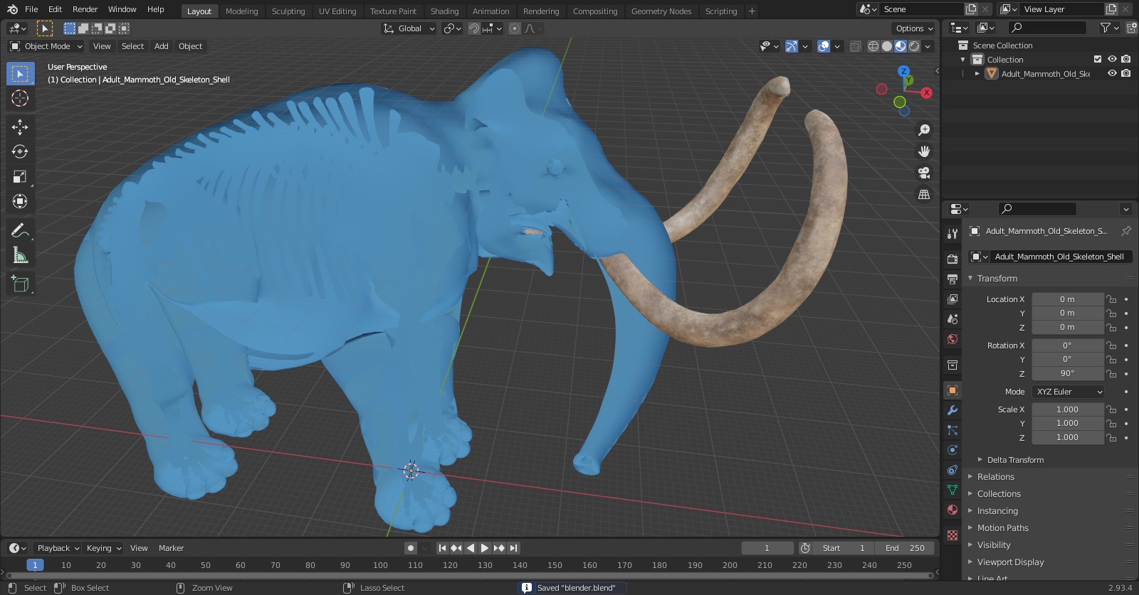
Task: Click the red X axis gizmo ball
Action: (x=926, y=92)
